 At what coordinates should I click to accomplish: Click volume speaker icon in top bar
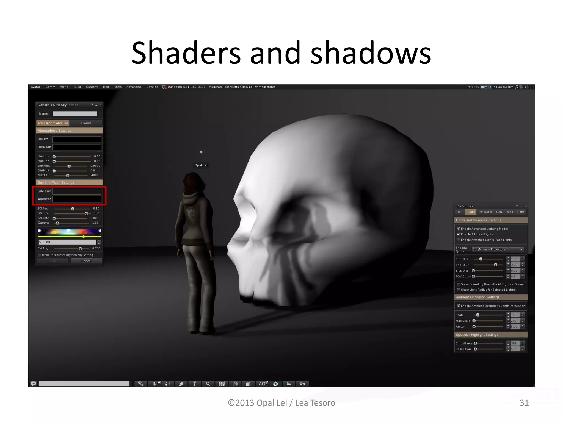point(526,87)
